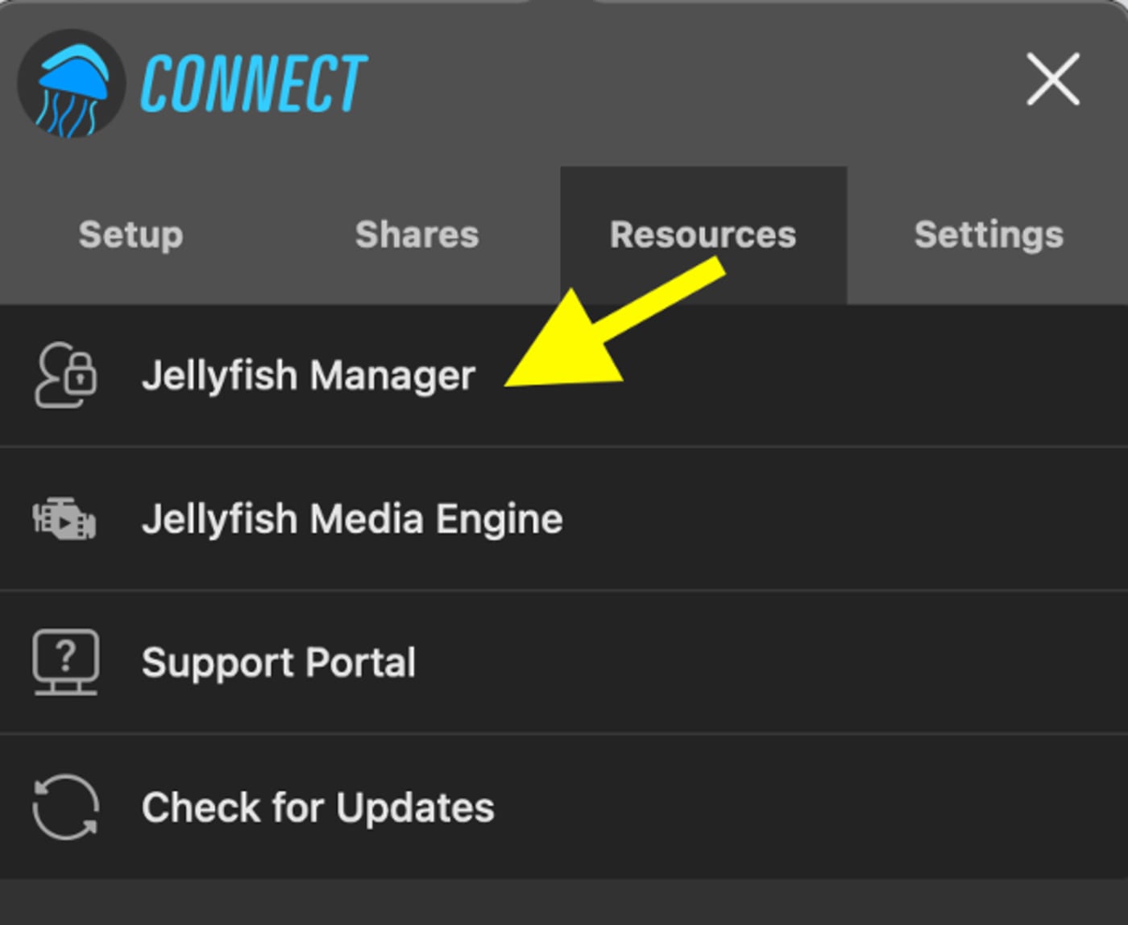Switch to the Setup tab

[x=131, y=235]
